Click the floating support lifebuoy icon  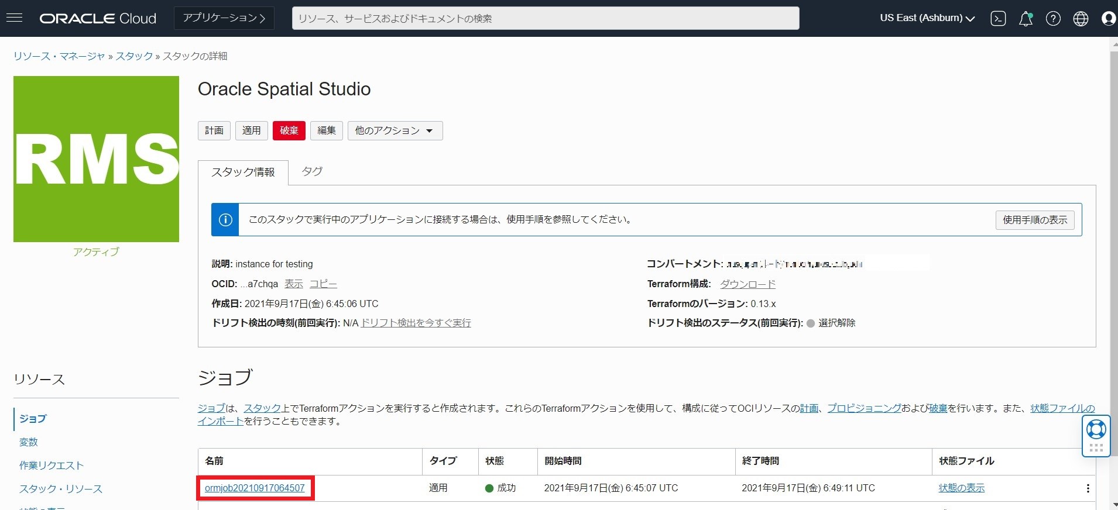(1096, 430)
